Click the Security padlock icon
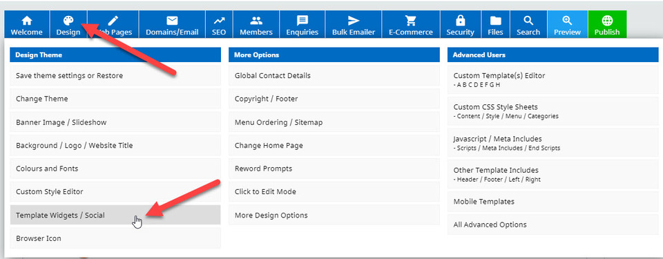The width and height of the screenshot is (663, 259). [461, 20]
